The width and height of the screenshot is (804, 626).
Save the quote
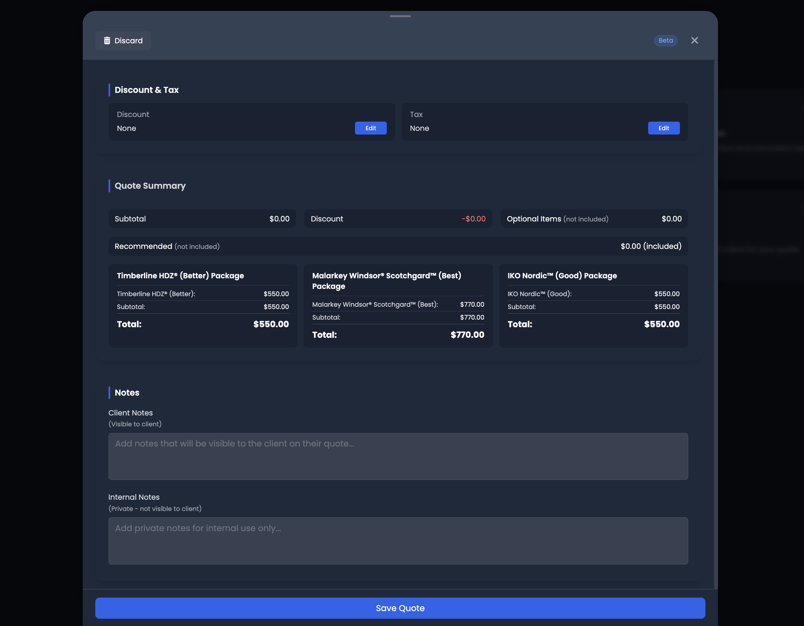tap(400, 608)
